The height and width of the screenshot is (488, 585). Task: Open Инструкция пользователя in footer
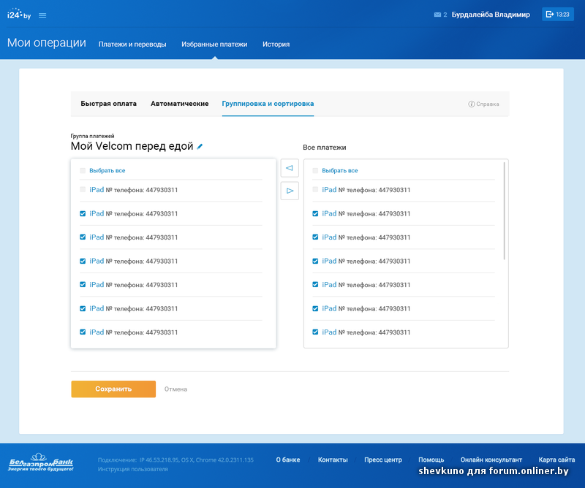(133, 469)
